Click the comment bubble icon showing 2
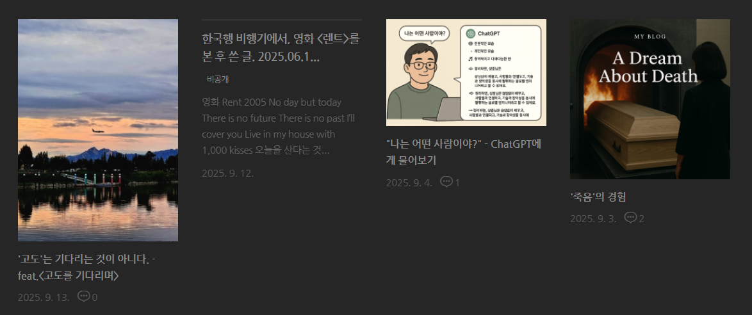 [631, 218]
